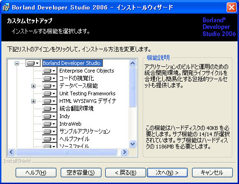The image size is (239, 184).
Task: Select Borland Developer Studio tree item
Action: click(73, 63)
